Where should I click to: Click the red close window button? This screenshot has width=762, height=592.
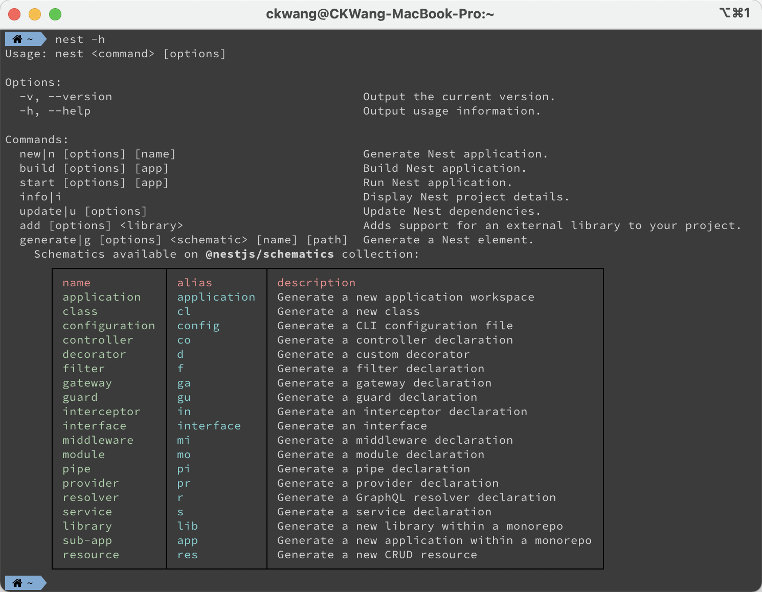tap(14, 14)
